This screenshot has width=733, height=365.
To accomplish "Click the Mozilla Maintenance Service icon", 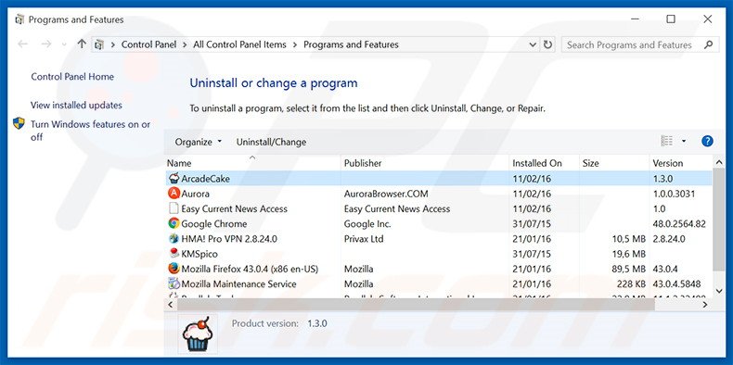I will pyautogui.click(x=174, y=283).
